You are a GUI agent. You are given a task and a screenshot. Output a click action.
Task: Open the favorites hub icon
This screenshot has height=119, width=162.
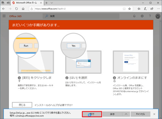click(139, 9)
